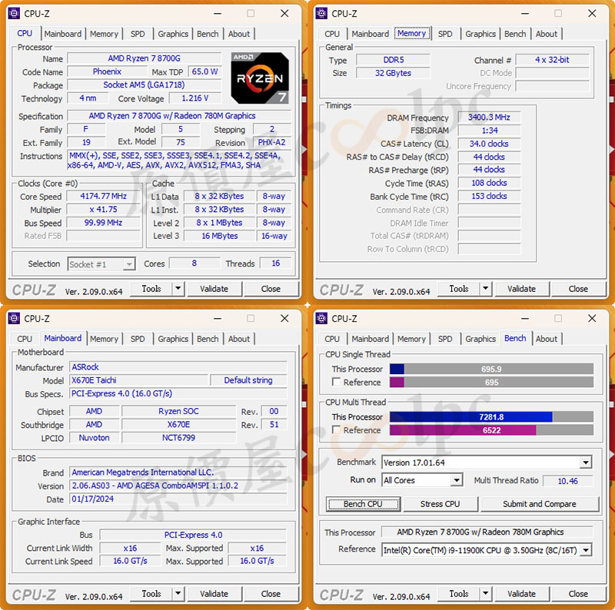Expand the Tools arrow in the Memory tab window
The width and height of the screenshot is (615, 610).
[486, 289]
